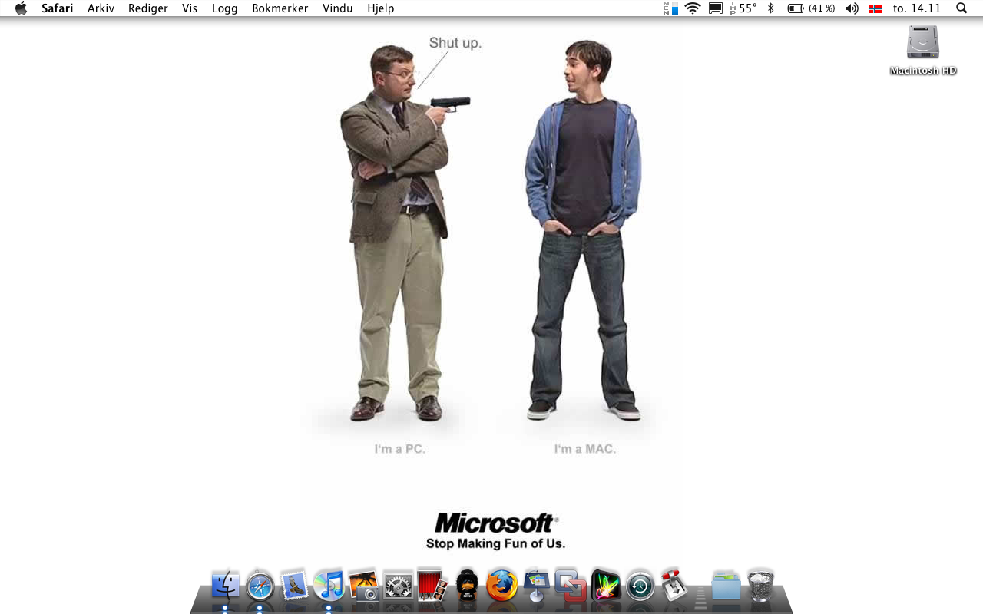Open Mail stamp icon in Dock

(294, 586)
